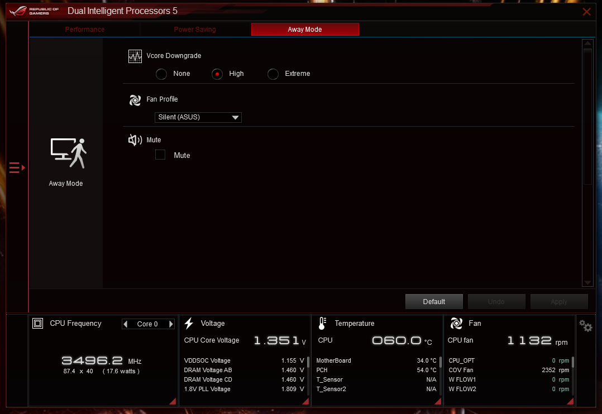This screenshot has height=414, width=602.
Task: Click the Temperature thermometer icon
Action: [x=322, y=324]
